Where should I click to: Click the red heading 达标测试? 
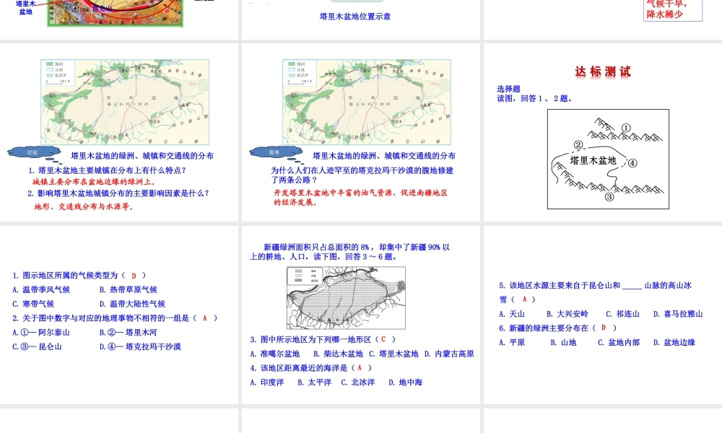click(x=603, y=71)
